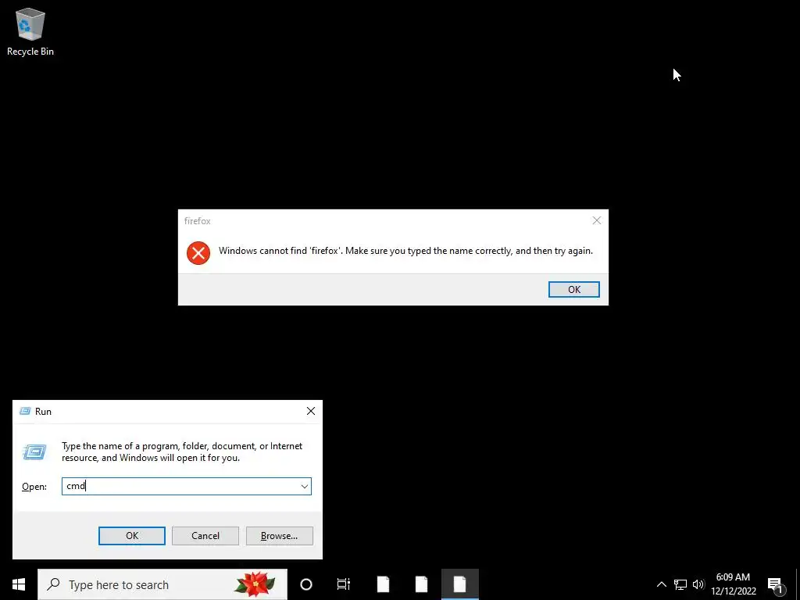Open Cortana circle icon on taskbar

[306, 584]
